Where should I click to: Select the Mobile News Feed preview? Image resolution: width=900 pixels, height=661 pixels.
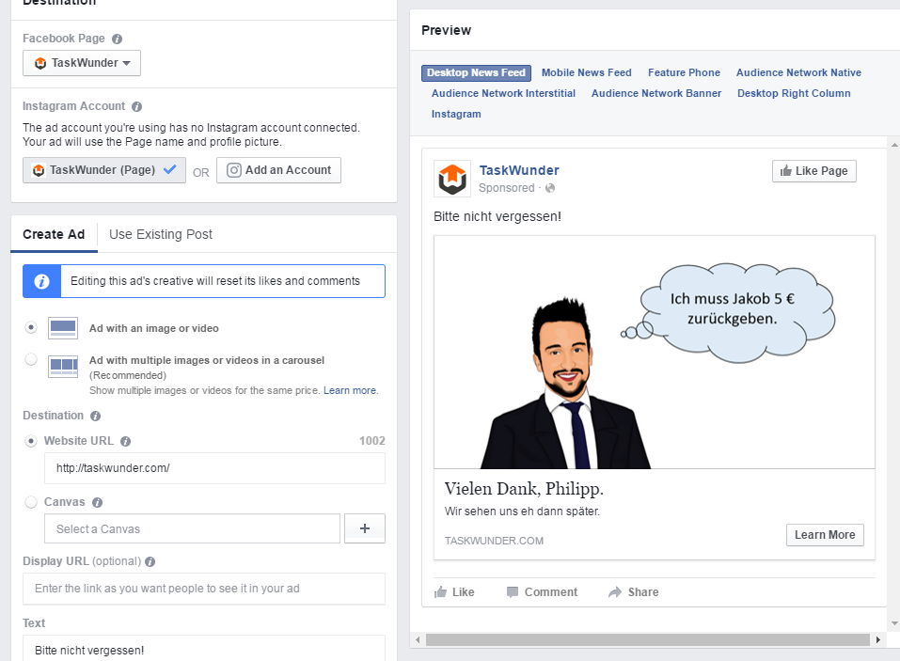(x=586, y=73)
